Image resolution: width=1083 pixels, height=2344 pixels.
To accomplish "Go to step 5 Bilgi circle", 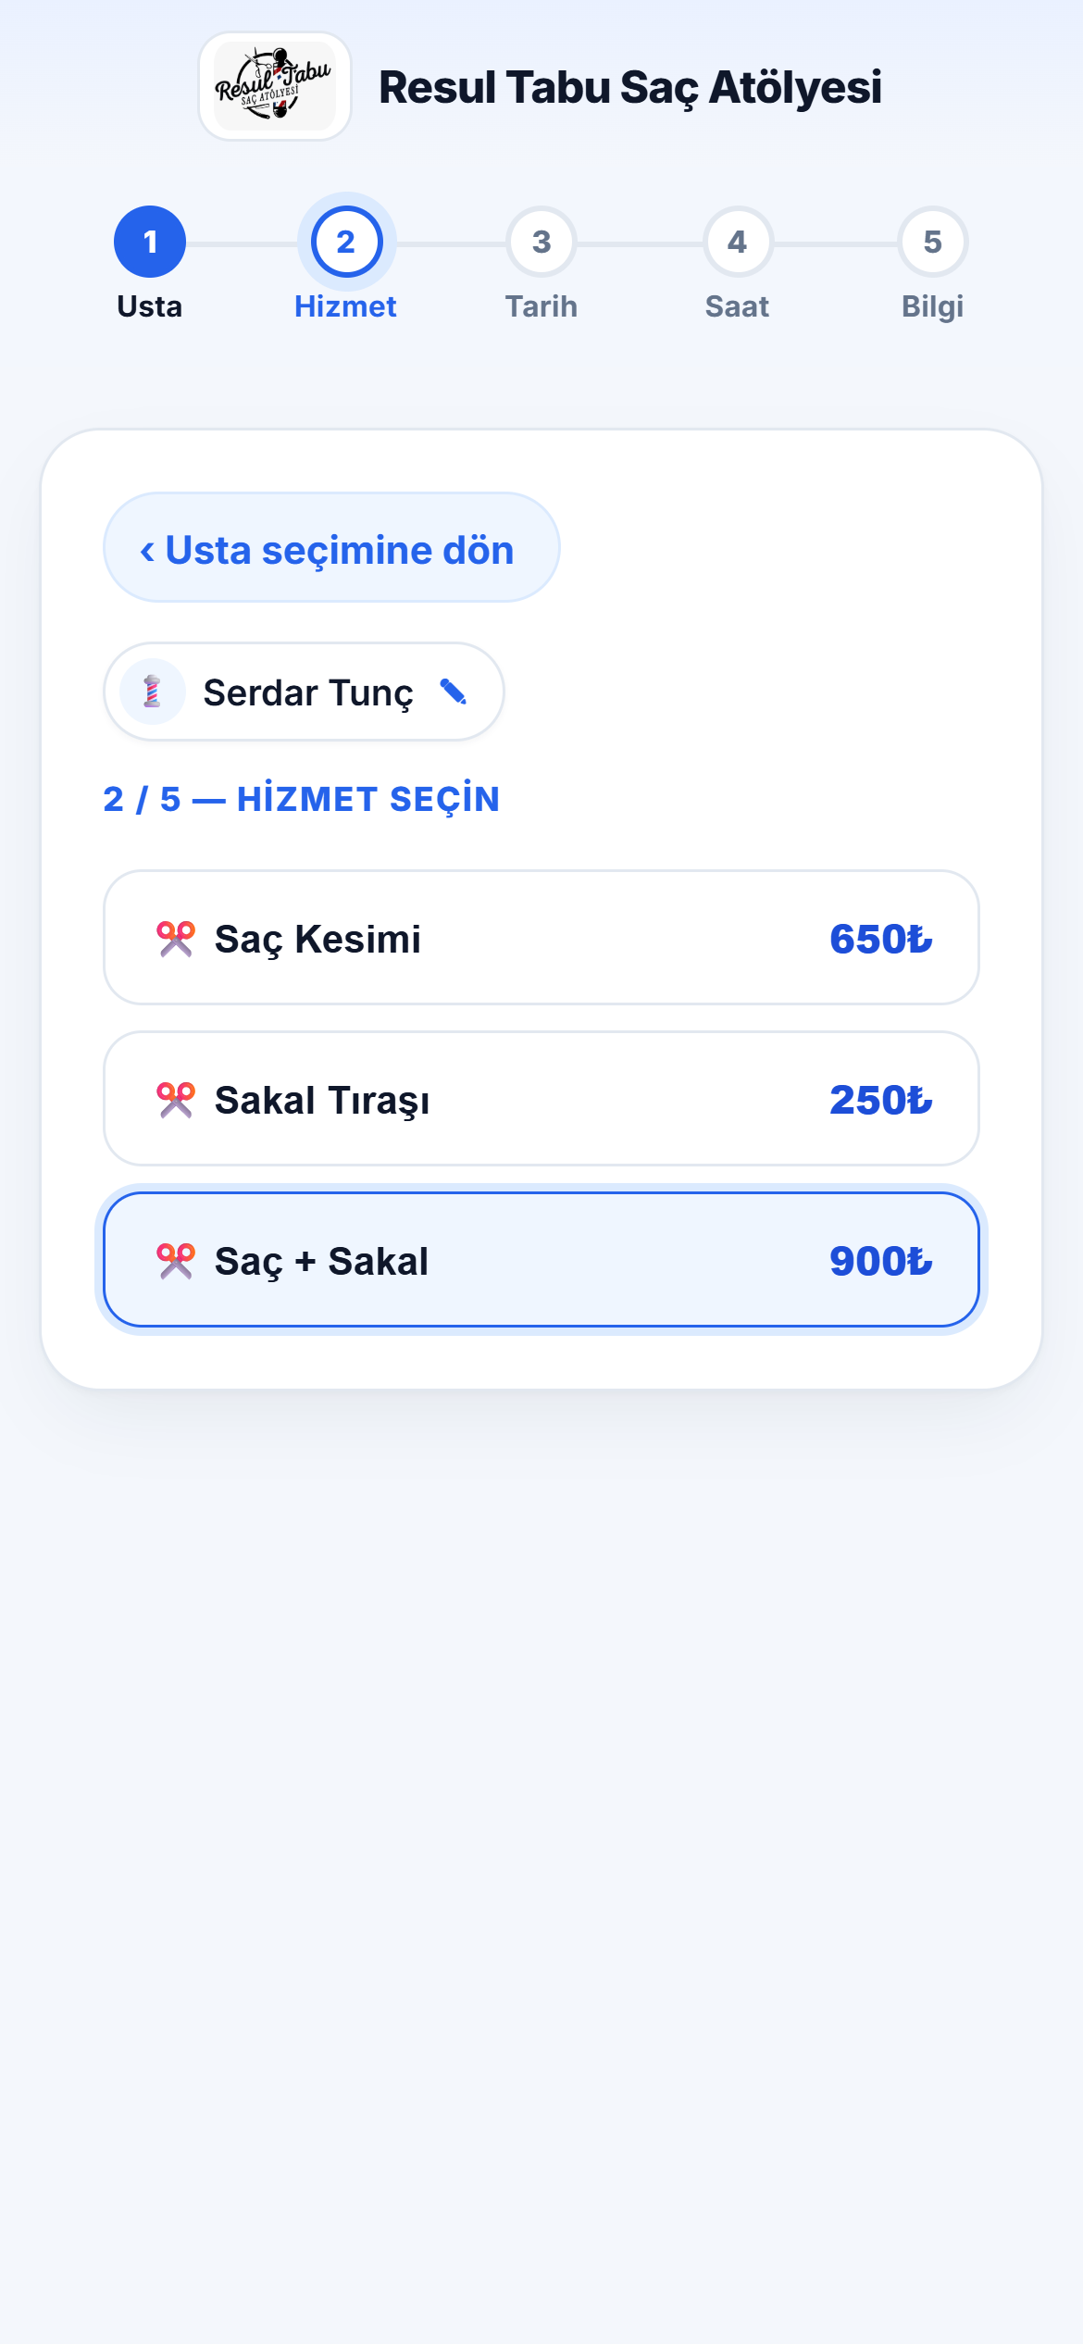I will [x=933, y=242].
